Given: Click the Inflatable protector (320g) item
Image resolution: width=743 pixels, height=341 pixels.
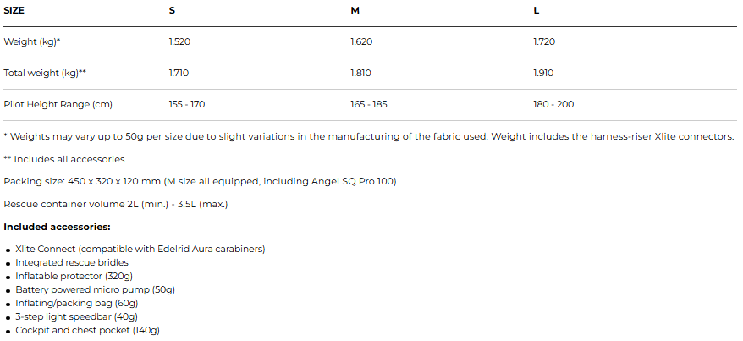Looking at the screenshot, I should coord(75,276).
